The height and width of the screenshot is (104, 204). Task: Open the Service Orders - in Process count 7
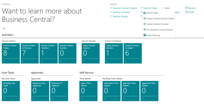tap(30, 53)
